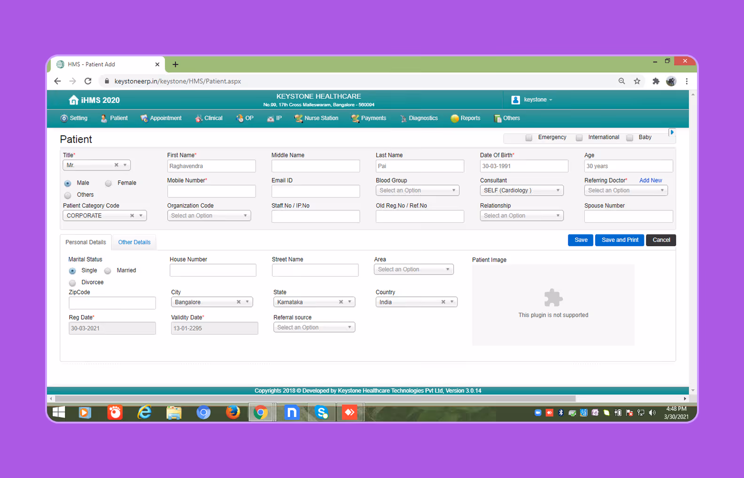Click Save and Print

(x=620, y=240)
